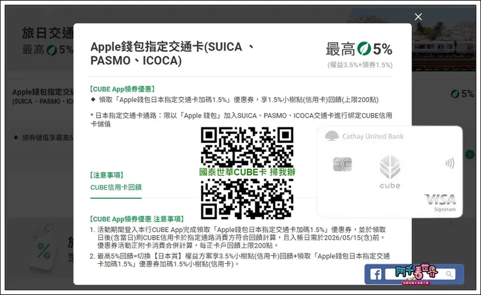This screenshot has height=295, width=481.
Task: Click the green leaf icon beside 最高 5% in dialog
Action: pos(364,49)
